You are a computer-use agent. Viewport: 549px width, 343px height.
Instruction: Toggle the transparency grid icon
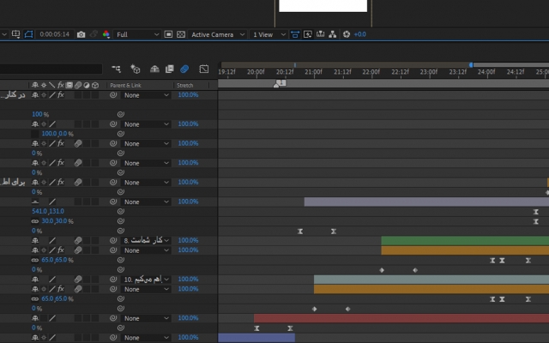[x=181, y=34]
